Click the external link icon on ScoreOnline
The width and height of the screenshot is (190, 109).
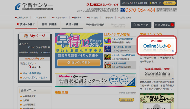(173, 78)
